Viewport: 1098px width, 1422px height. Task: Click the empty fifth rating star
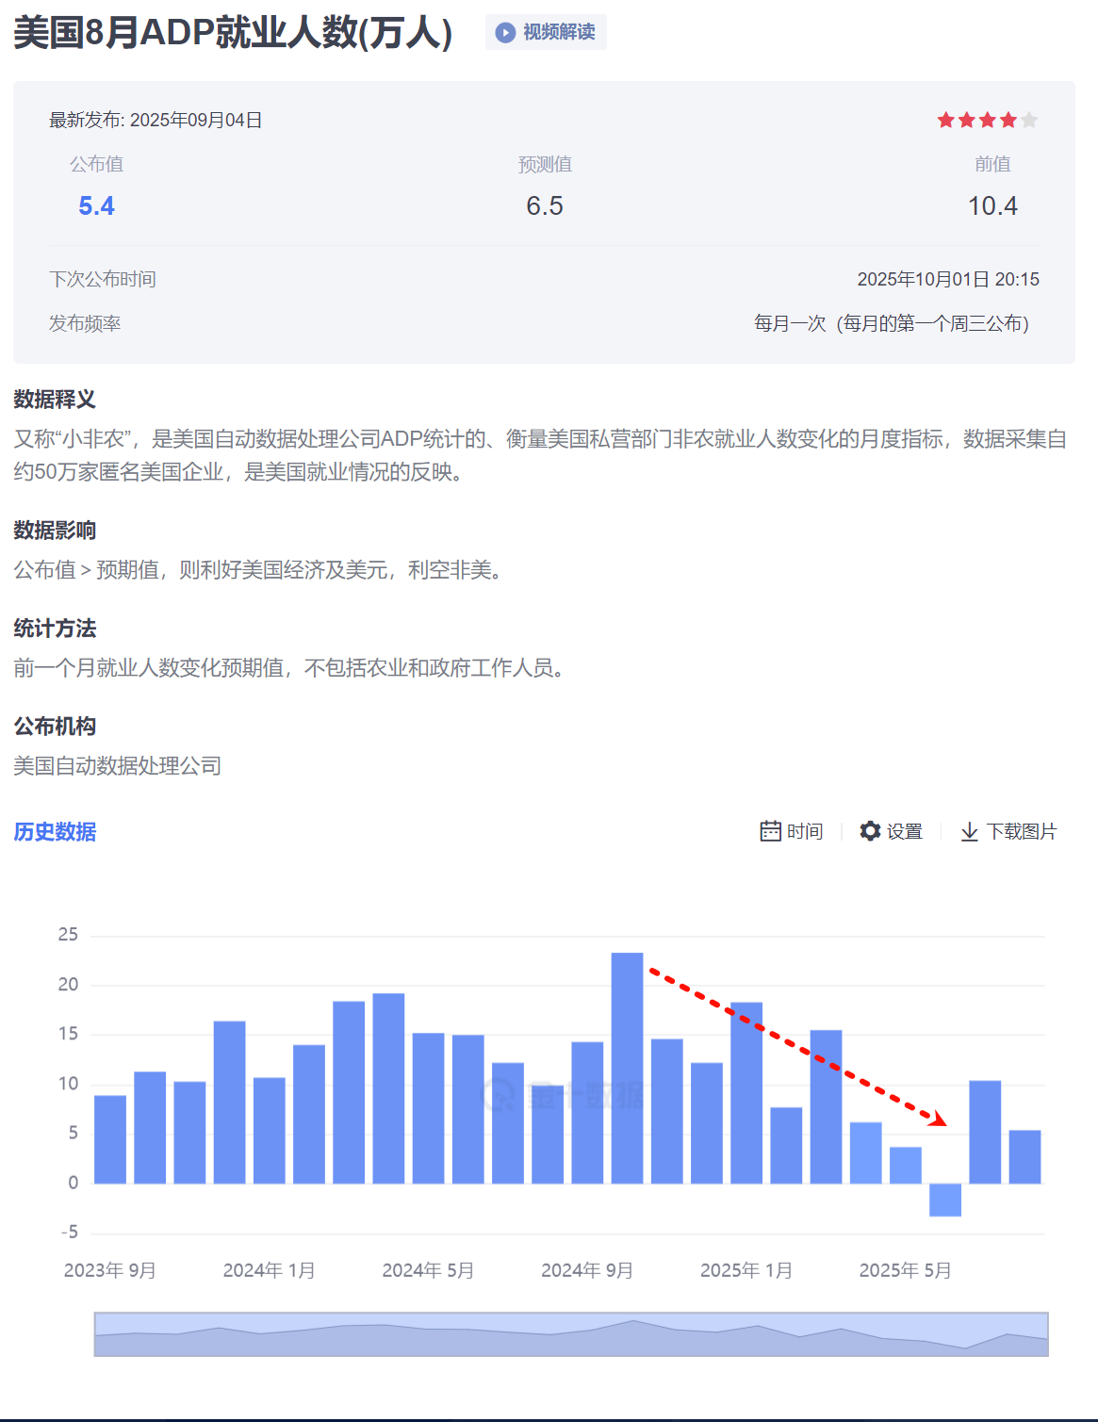pos(1029,120)
